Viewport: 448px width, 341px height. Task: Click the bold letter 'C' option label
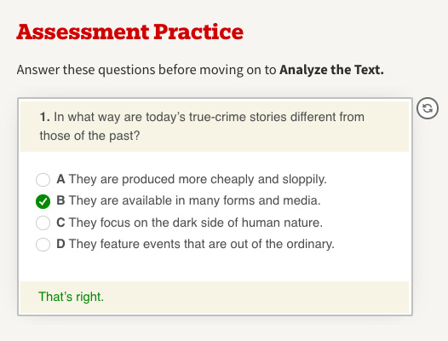(x=60, y=223)
